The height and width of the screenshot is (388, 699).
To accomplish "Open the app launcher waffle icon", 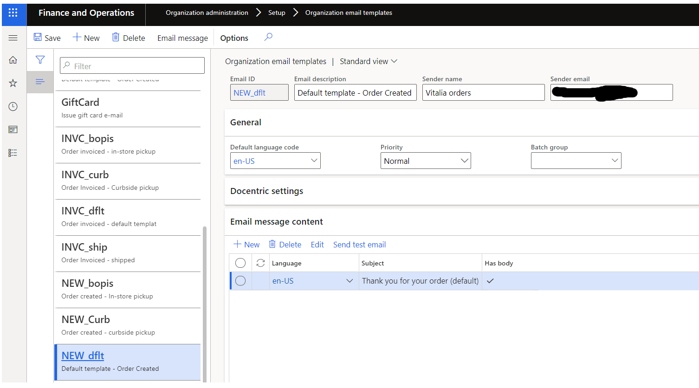I will coord(13,13).
